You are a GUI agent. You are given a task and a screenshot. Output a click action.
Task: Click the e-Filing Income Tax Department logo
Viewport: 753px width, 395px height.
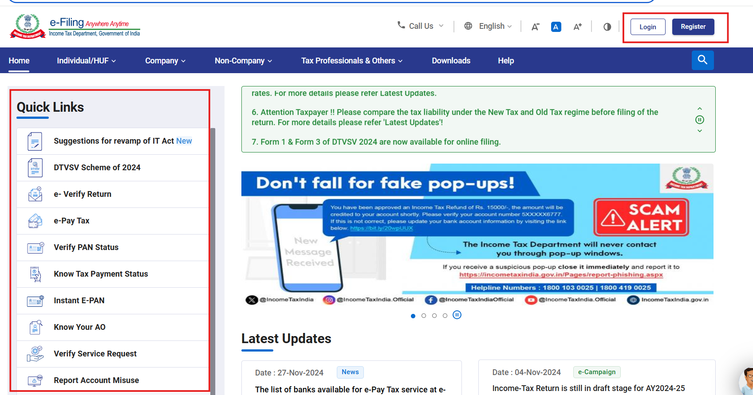[x=75, y=26]
